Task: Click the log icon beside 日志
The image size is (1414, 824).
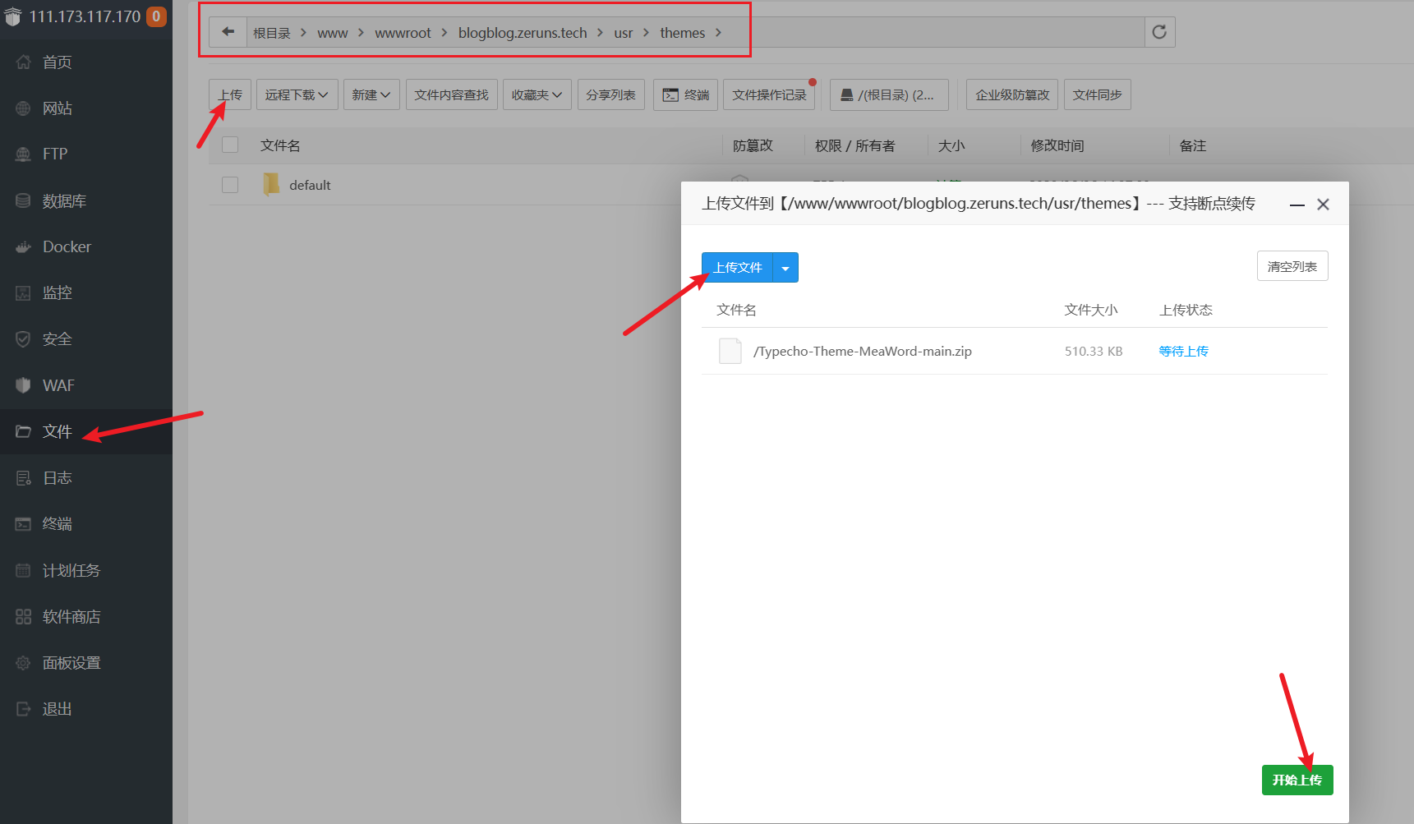Action: [x=23, y=477]
